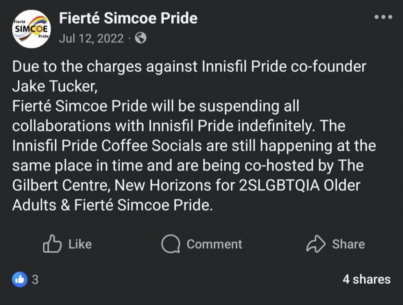The image size is (403, 305).
Task: Click the blue like reaction badge
Action: click(20, 279)
